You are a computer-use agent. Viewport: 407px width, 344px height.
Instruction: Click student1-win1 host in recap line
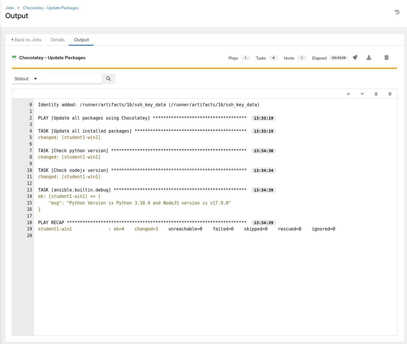(55, 229)
